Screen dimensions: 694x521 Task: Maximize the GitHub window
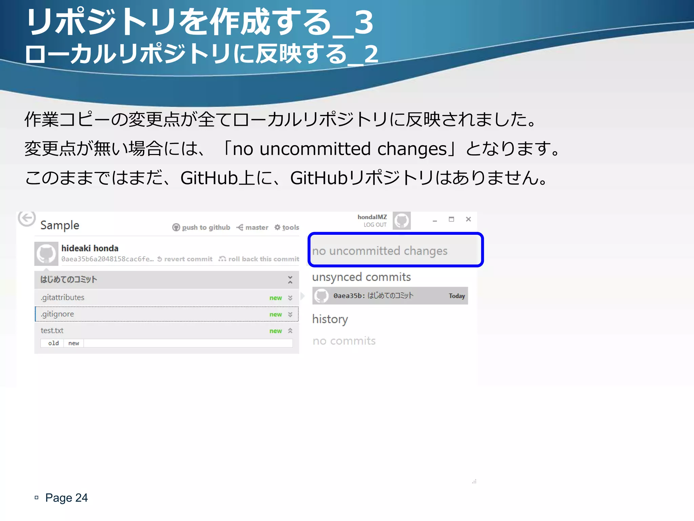coord(451,219)
